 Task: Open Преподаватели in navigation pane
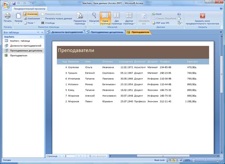tap(18, 55)
